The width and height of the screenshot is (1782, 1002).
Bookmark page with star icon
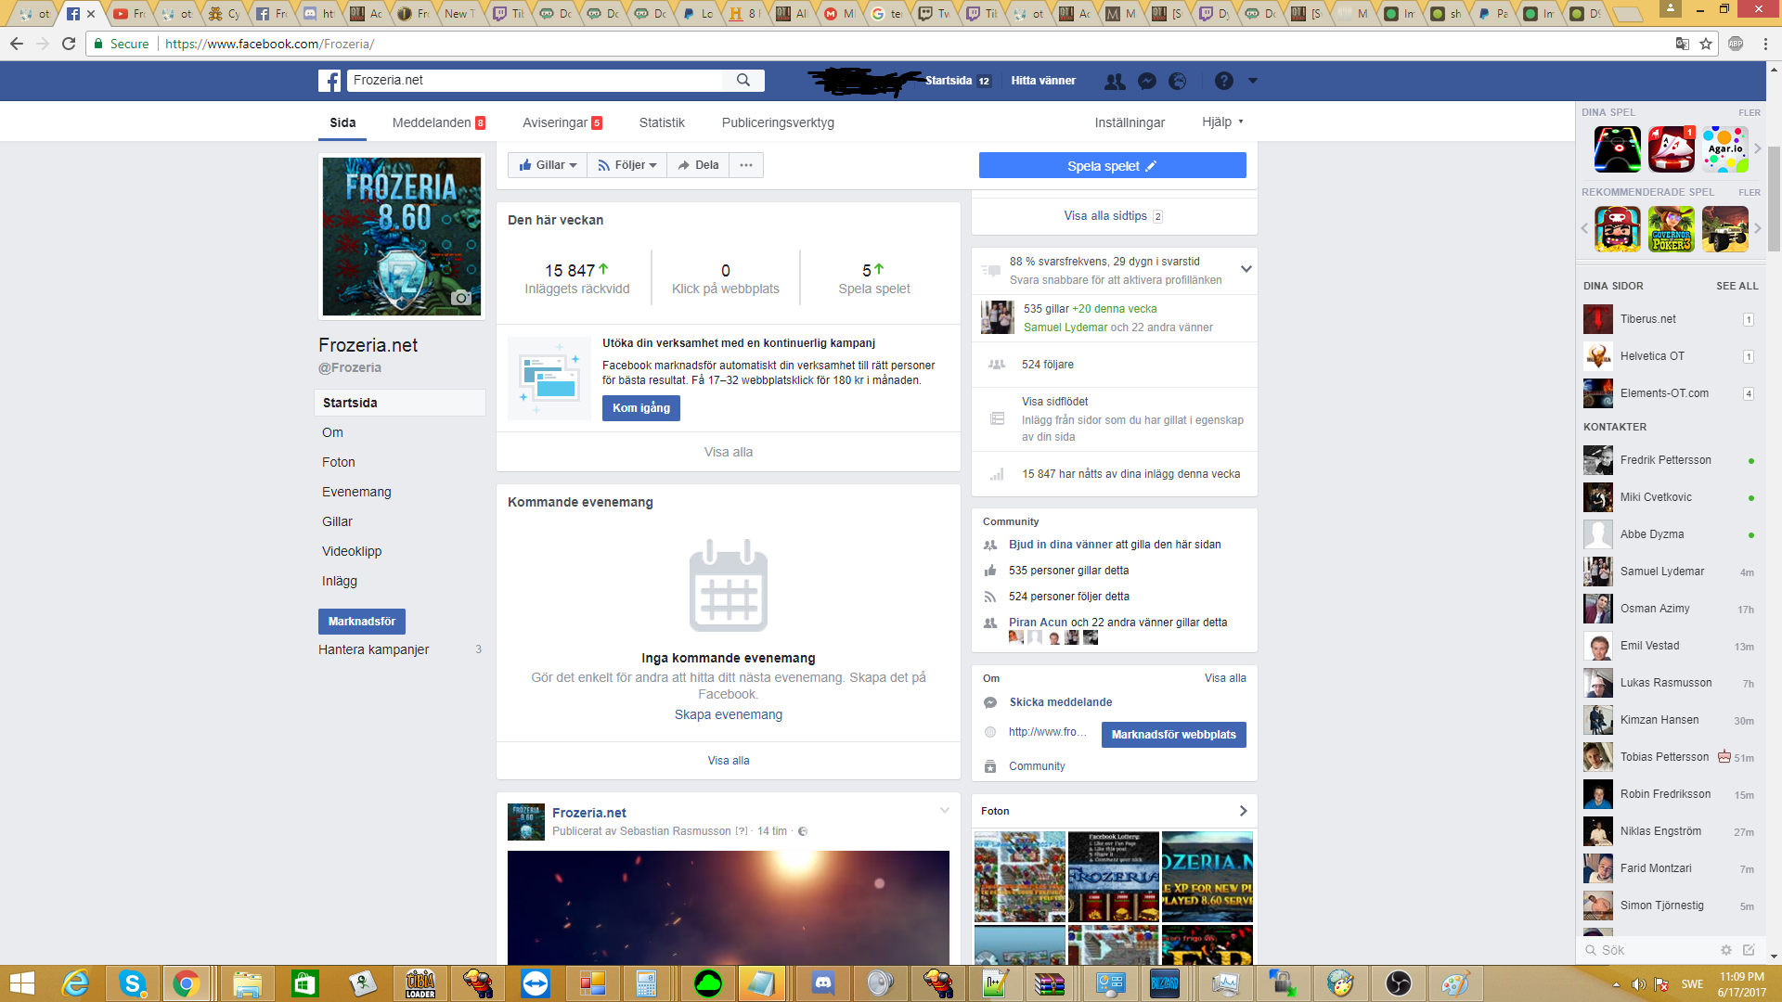(1706, 44)
